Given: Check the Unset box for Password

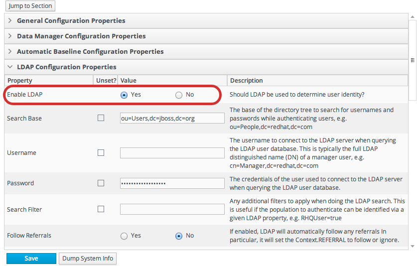Looking at the screenshot, I should tap(101, 183).
